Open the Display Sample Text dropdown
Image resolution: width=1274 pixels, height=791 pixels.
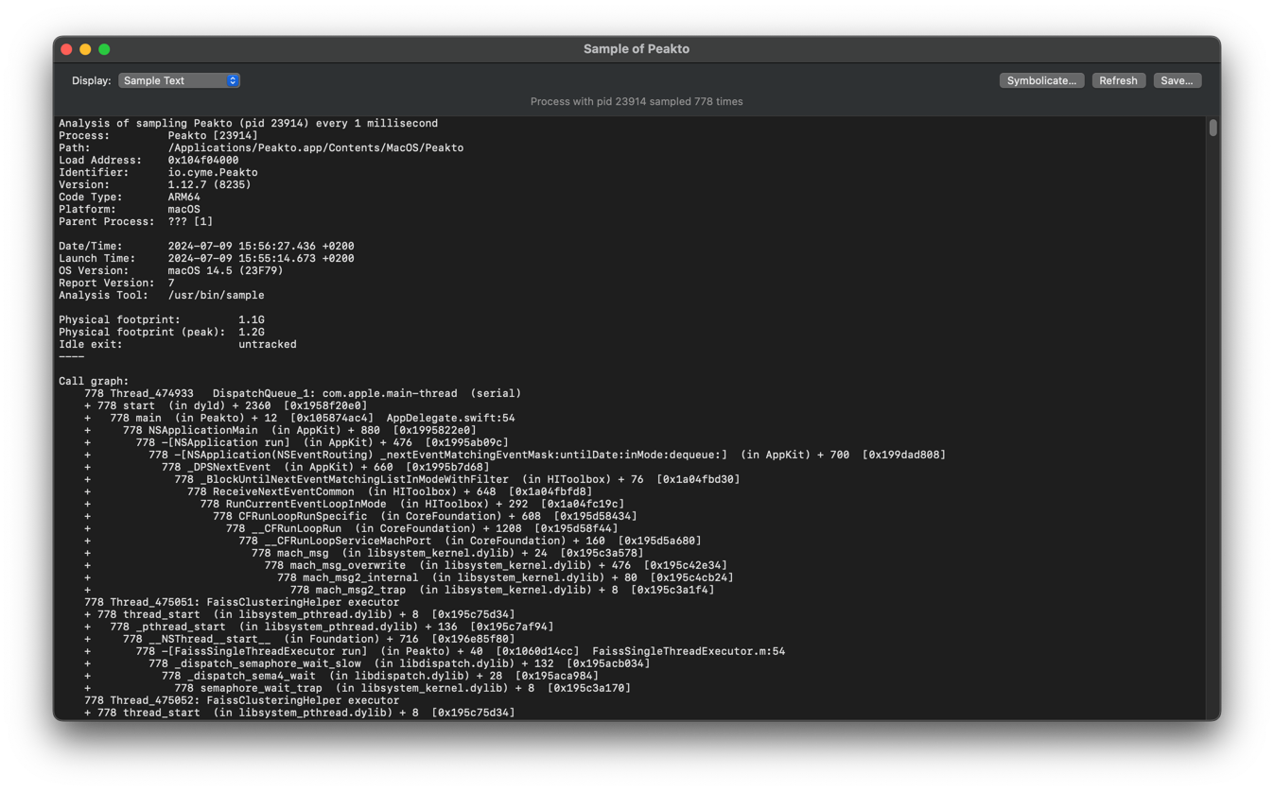(179, 80)
